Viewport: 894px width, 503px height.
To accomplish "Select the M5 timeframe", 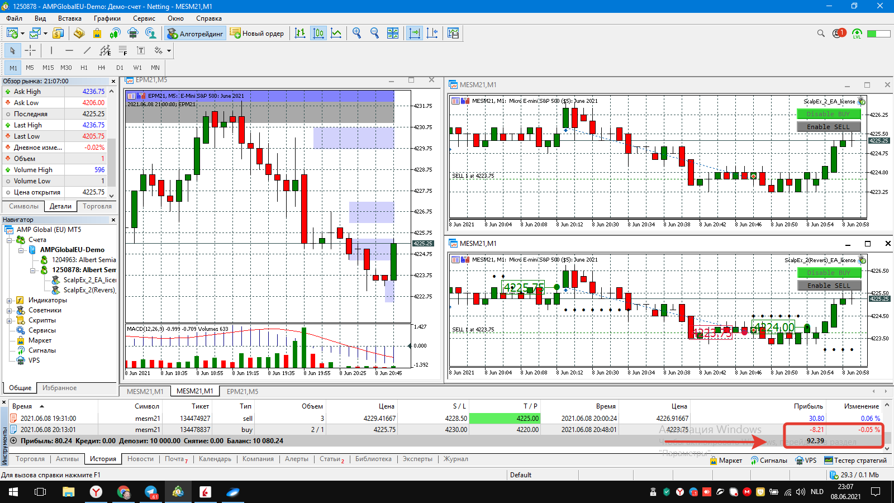I will coord(30,68).
